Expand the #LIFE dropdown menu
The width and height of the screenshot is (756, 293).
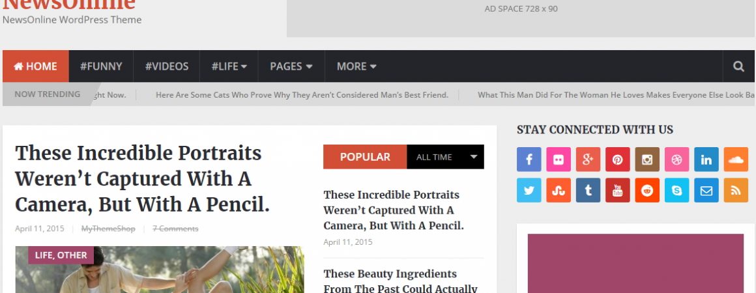coord(229,66)
